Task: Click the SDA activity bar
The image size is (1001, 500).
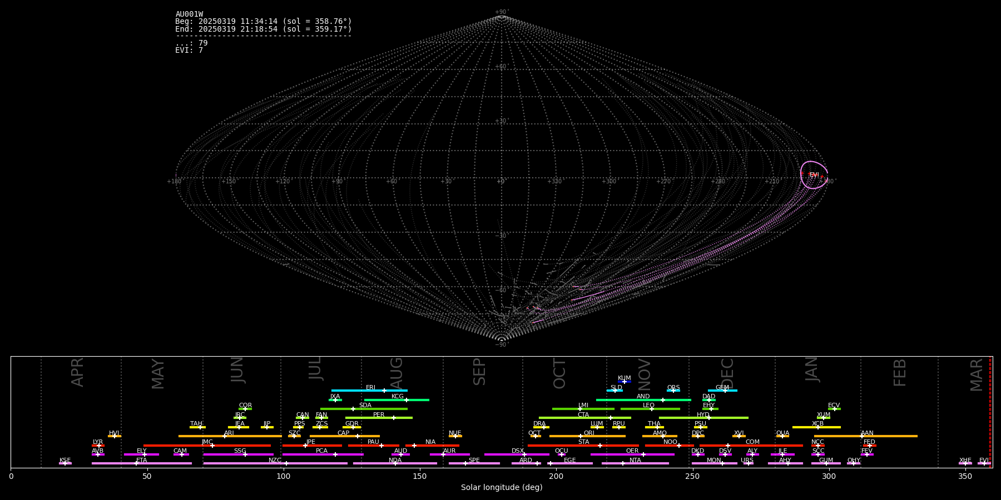Action: 364,409
